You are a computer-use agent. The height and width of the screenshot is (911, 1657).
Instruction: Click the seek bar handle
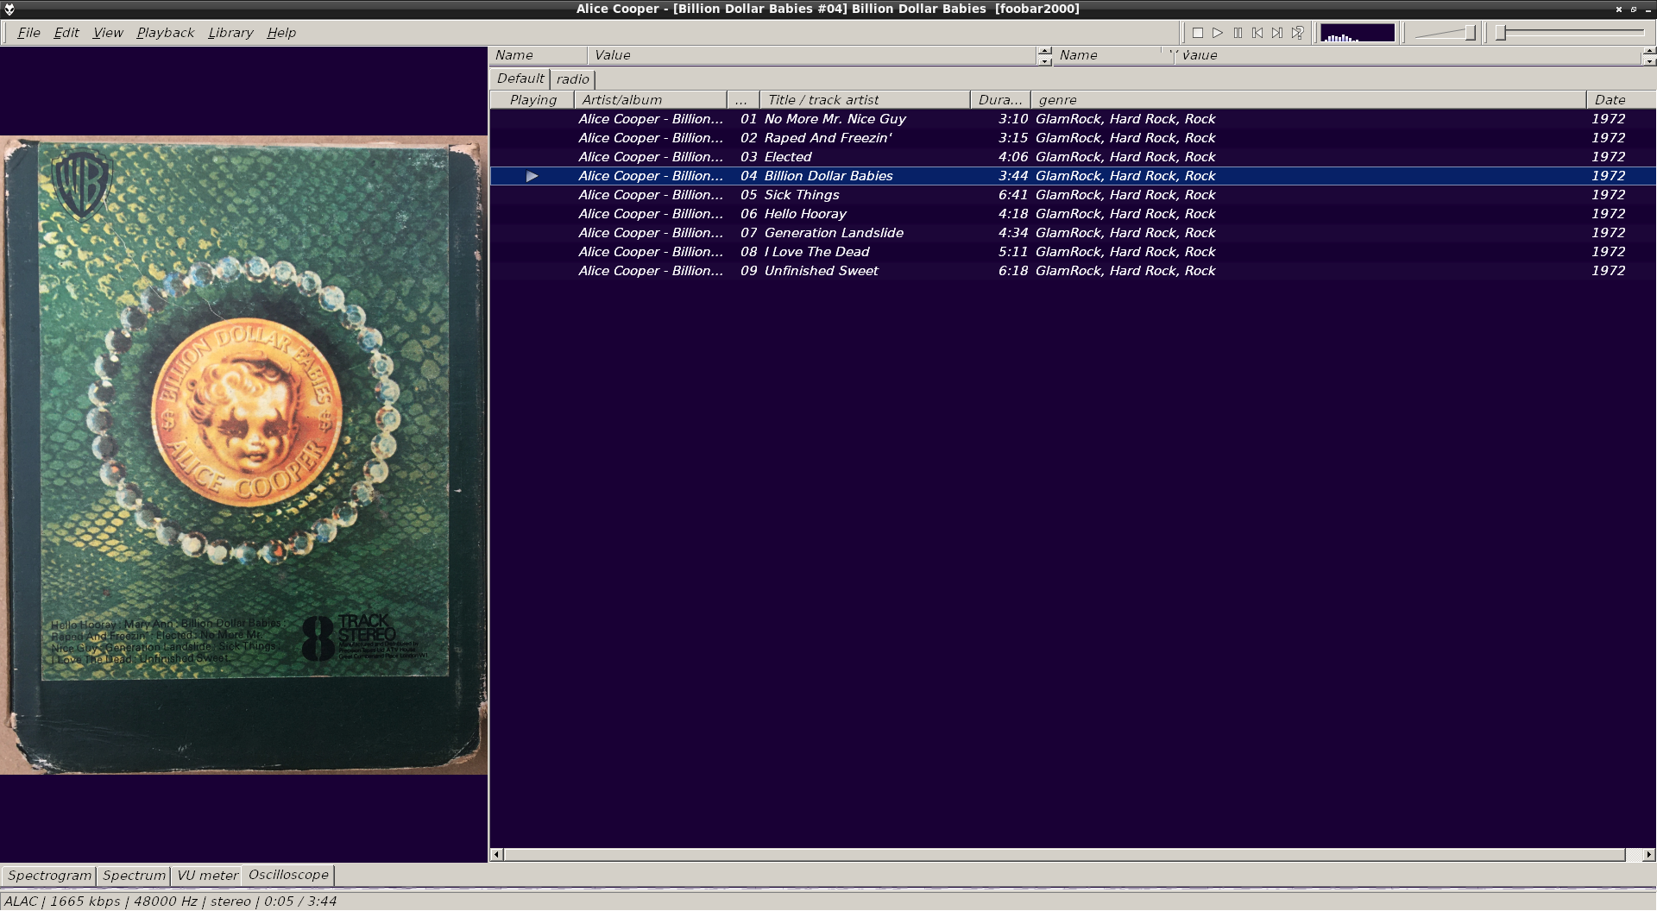pyautogui.click(x=1502, y=33)
